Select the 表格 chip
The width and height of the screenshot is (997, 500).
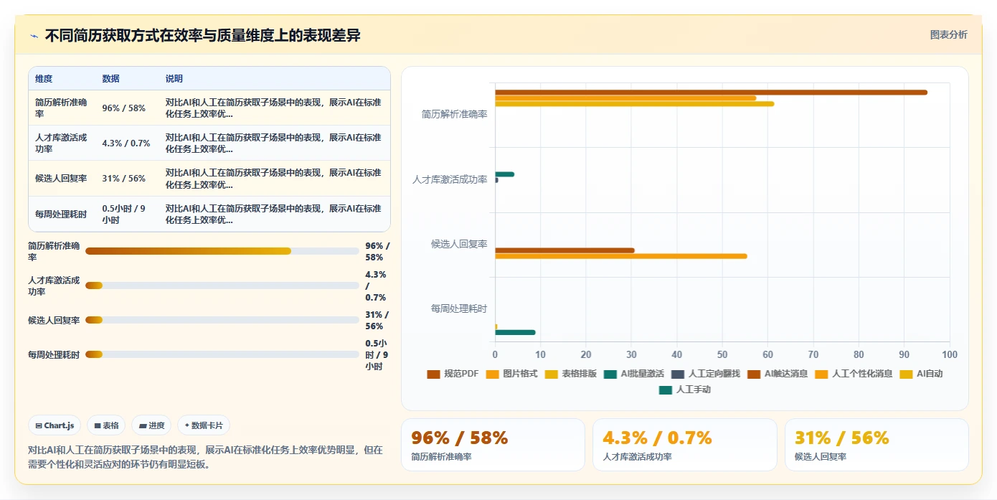106,425
